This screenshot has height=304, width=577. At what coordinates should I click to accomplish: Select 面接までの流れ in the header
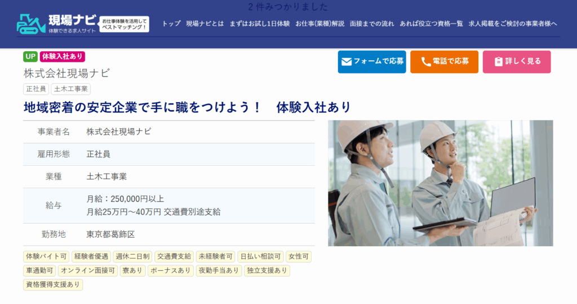[x=371, y=24]
